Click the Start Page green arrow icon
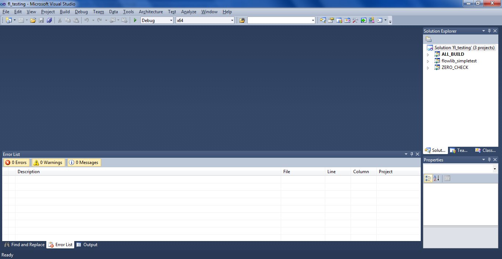 pos(363,20)
